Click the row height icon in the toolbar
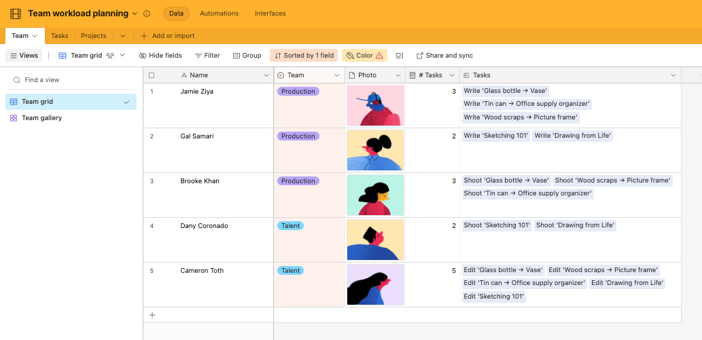The width and height of the screenshot is (702, 340). point(400,56)
